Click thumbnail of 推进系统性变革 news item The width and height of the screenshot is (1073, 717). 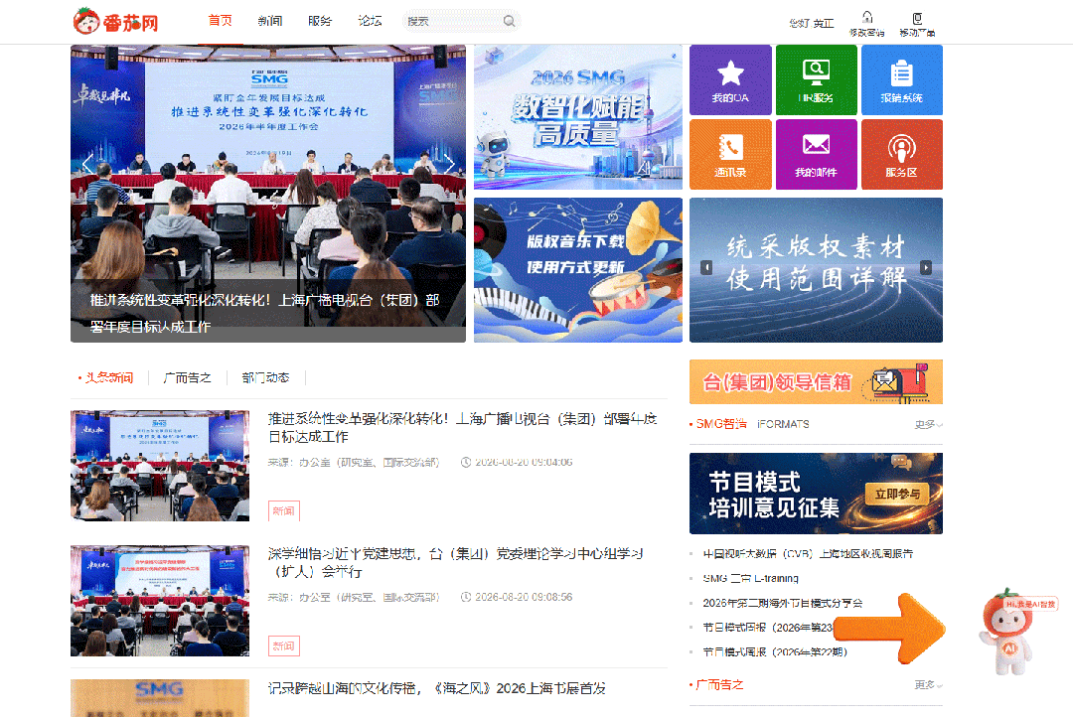(160, 466)
